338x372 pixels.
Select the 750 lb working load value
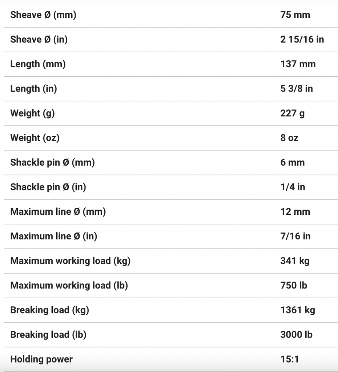(293, 286)
